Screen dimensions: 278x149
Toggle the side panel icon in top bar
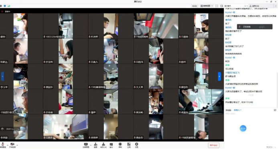tap(221, 6)
